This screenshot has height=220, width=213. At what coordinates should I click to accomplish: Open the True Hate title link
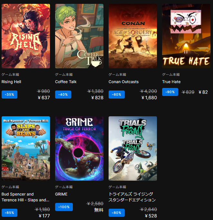click(171, 82)
